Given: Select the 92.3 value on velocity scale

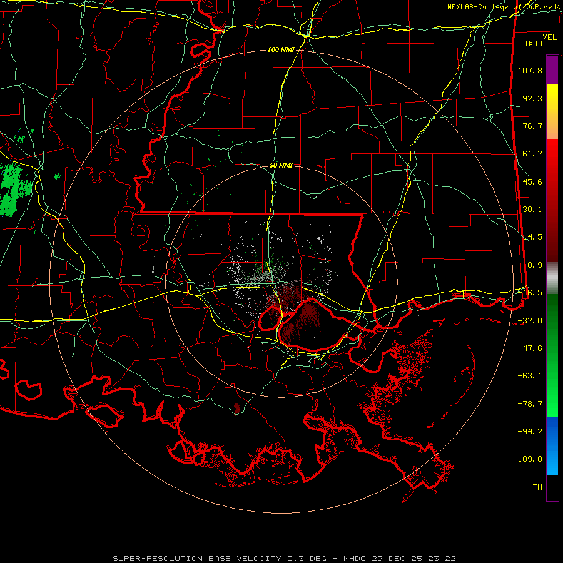Looking at the screenshot, I should click(532, 98).
